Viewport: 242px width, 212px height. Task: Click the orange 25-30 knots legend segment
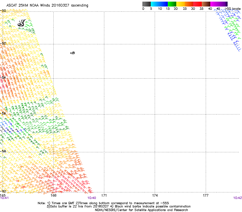tap(189, 4)
